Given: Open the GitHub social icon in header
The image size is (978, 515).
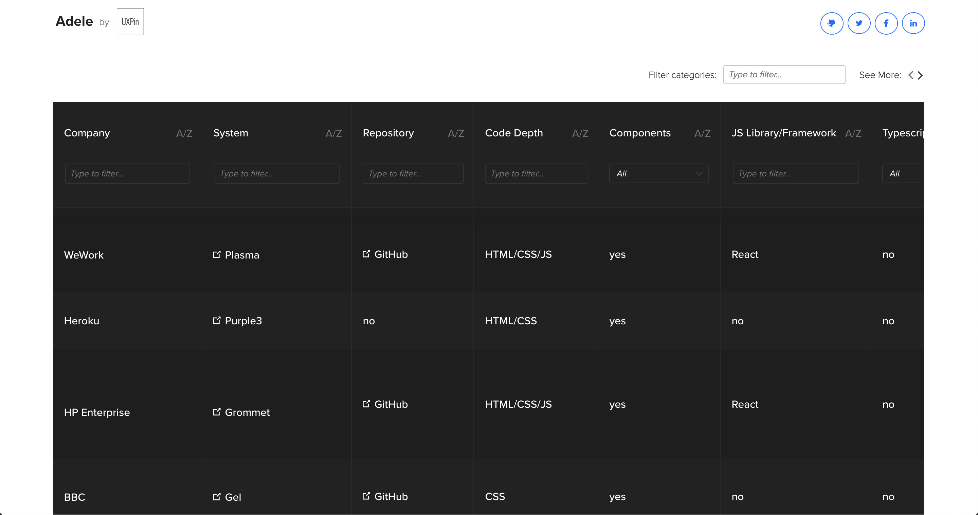Looking at the screenshot, I should pyautogui.click(x=831, y=23).
